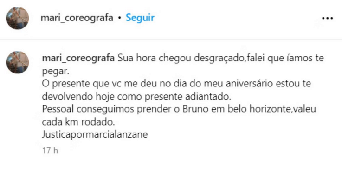Viewport: 342px width, 186px height.
Task: Click the "17 h" timestamp
Action: [x=50, y=151]
